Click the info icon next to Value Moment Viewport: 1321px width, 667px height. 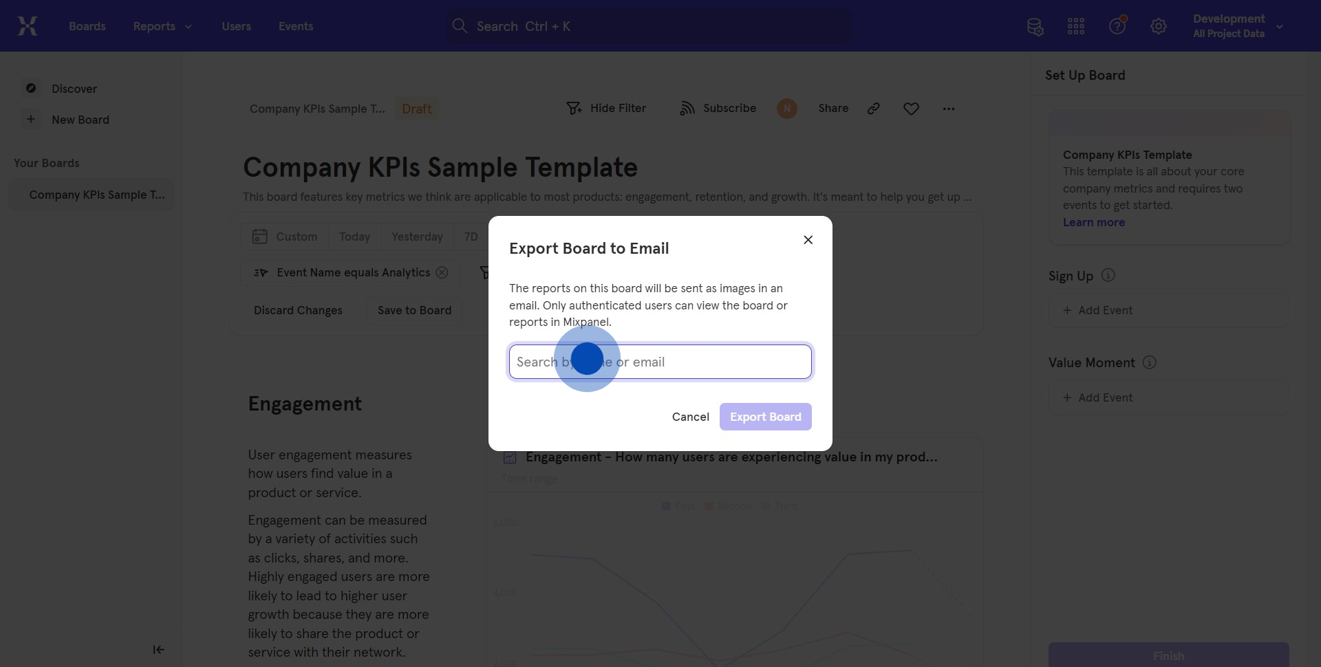(x=1150, y=362)
